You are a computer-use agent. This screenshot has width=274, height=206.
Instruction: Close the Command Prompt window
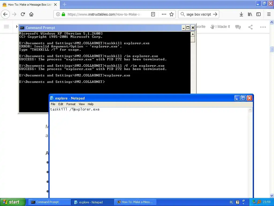tap(193, 28)
